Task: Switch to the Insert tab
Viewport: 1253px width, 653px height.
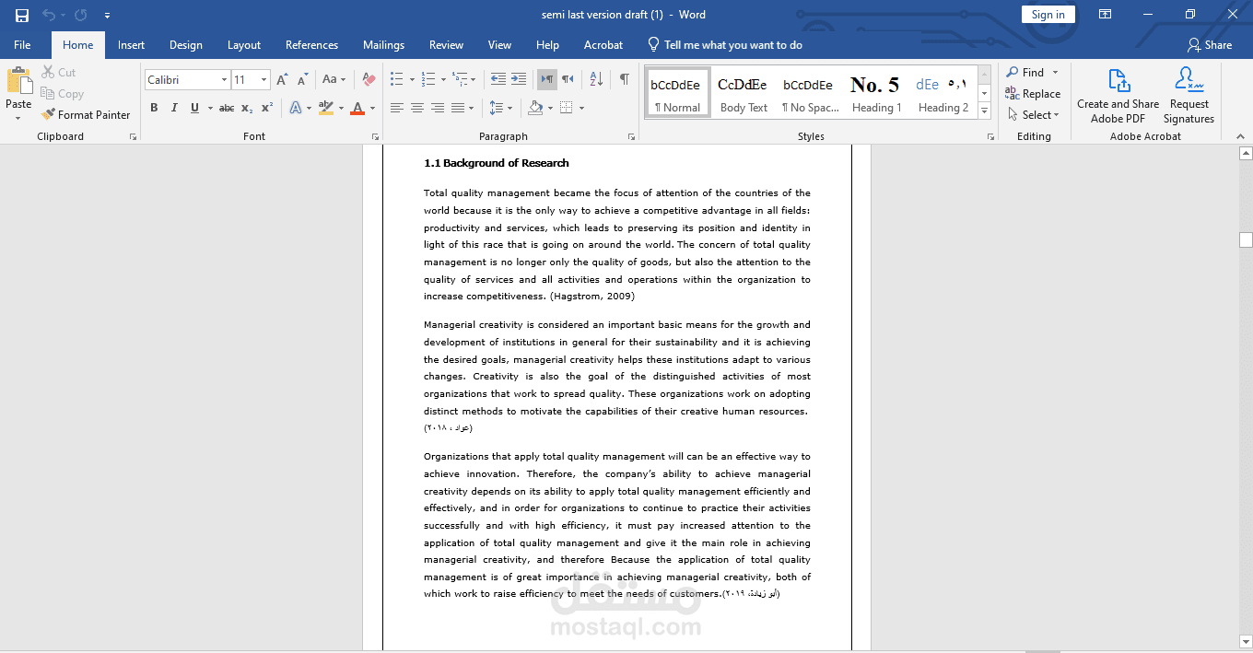Action: point(131,45)
